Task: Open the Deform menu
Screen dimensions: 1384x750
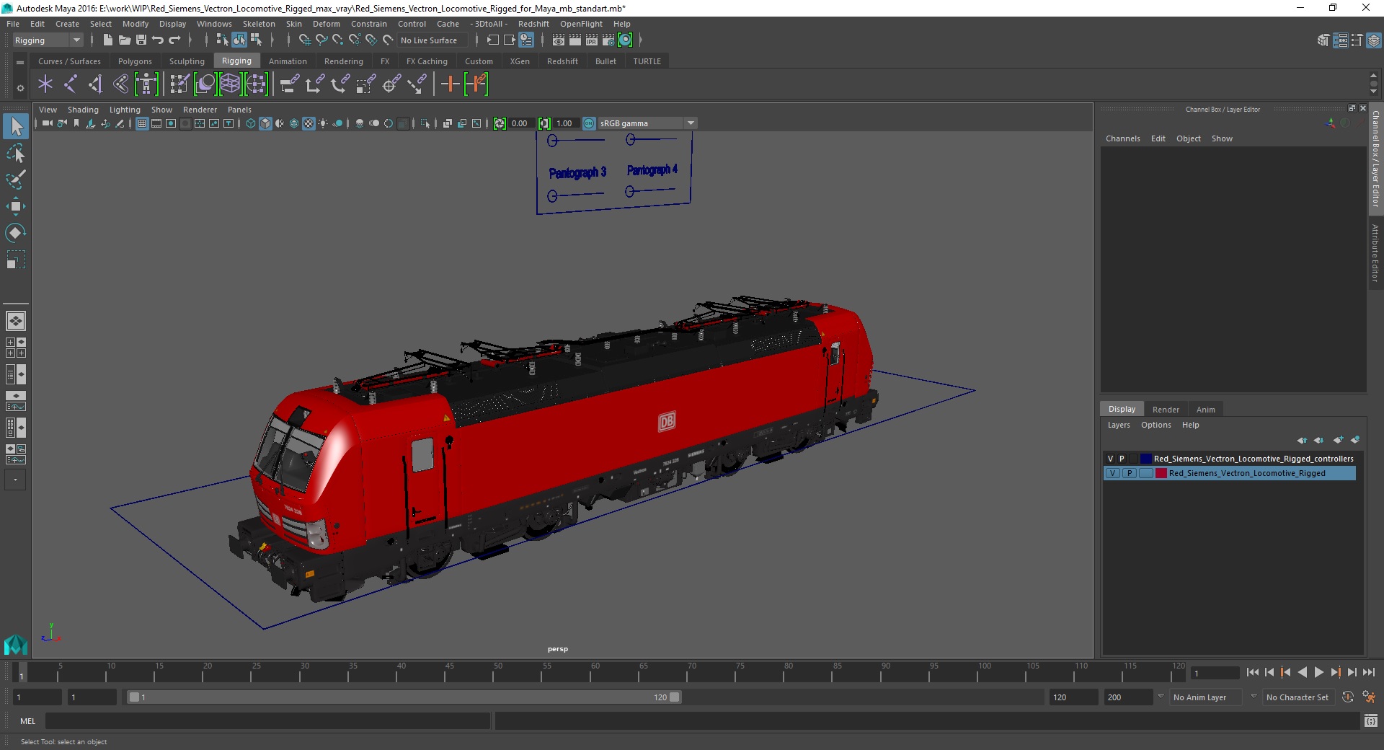Action: pos(326,24)
